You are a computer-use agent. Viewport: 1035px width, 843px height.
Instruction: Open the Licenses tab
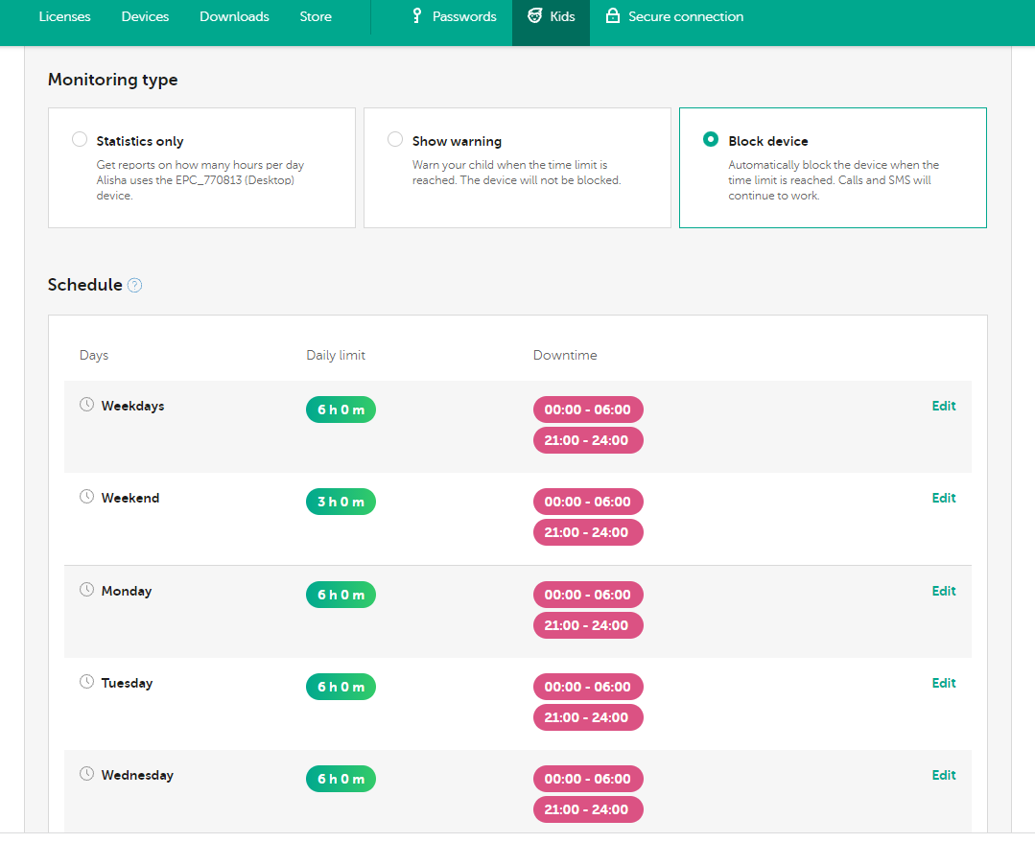[63, 16]
